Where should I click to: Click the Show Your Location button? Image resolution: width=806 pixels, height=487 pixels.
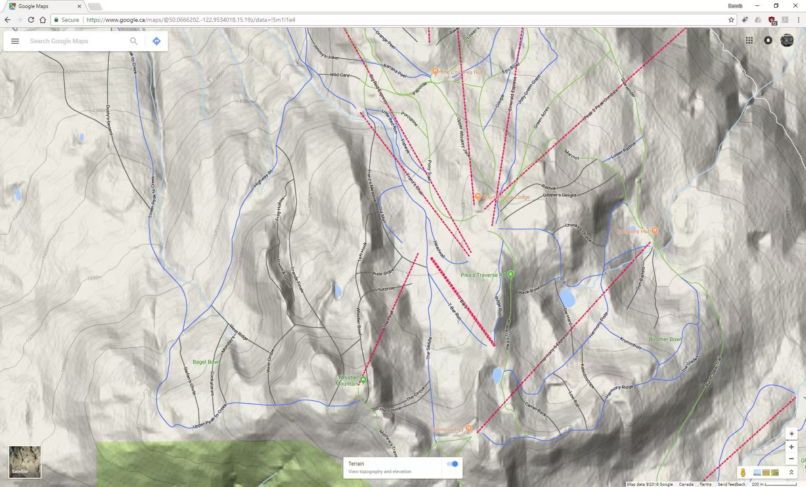click(791, 434)
